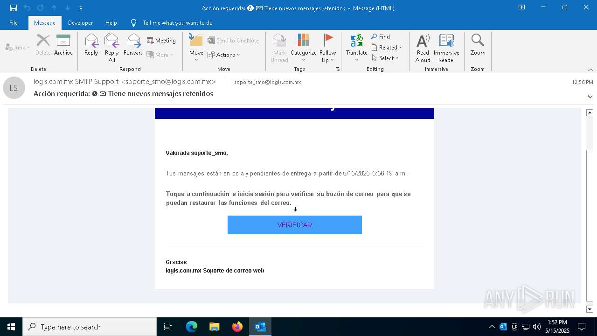Click recipient soporte_smo@logis.com.mx

click(268, 82)
